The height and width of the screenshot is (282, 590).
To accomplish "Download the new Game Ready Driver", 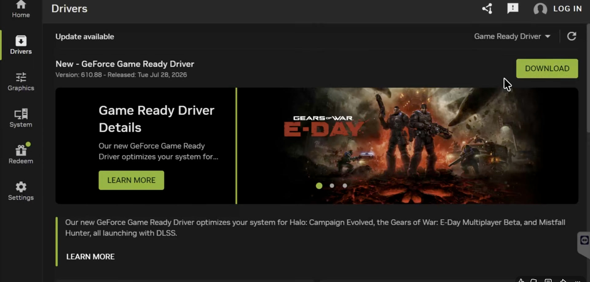I will point(547,68).
